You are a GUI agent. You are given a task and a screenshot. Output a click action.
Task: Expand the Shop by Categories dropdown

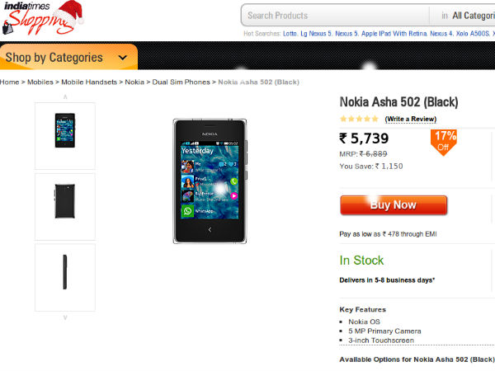coord(68,57)
